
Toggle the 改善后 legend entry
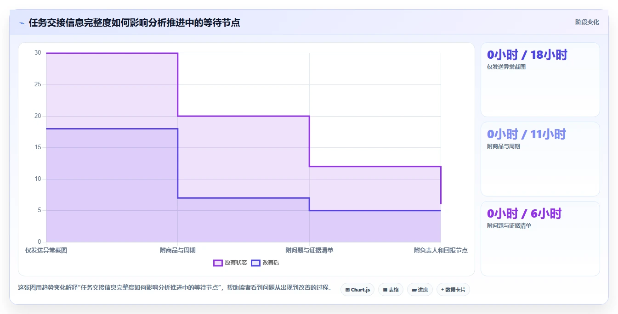tap(265, 263)
